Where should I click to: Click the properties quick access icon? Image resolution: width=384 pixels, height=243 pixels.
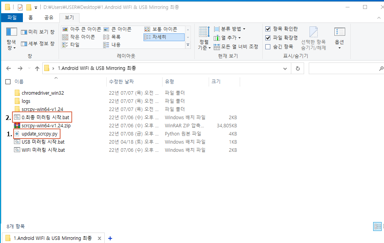point(20,7)
